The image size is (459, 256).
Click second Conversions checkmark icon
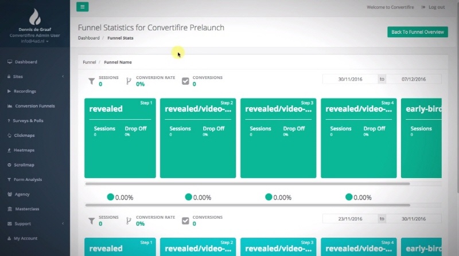[x=185, y=220]
